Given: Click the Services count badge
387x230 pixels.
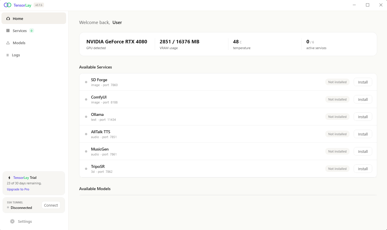Looking at the screenshot, I should 32,31.
